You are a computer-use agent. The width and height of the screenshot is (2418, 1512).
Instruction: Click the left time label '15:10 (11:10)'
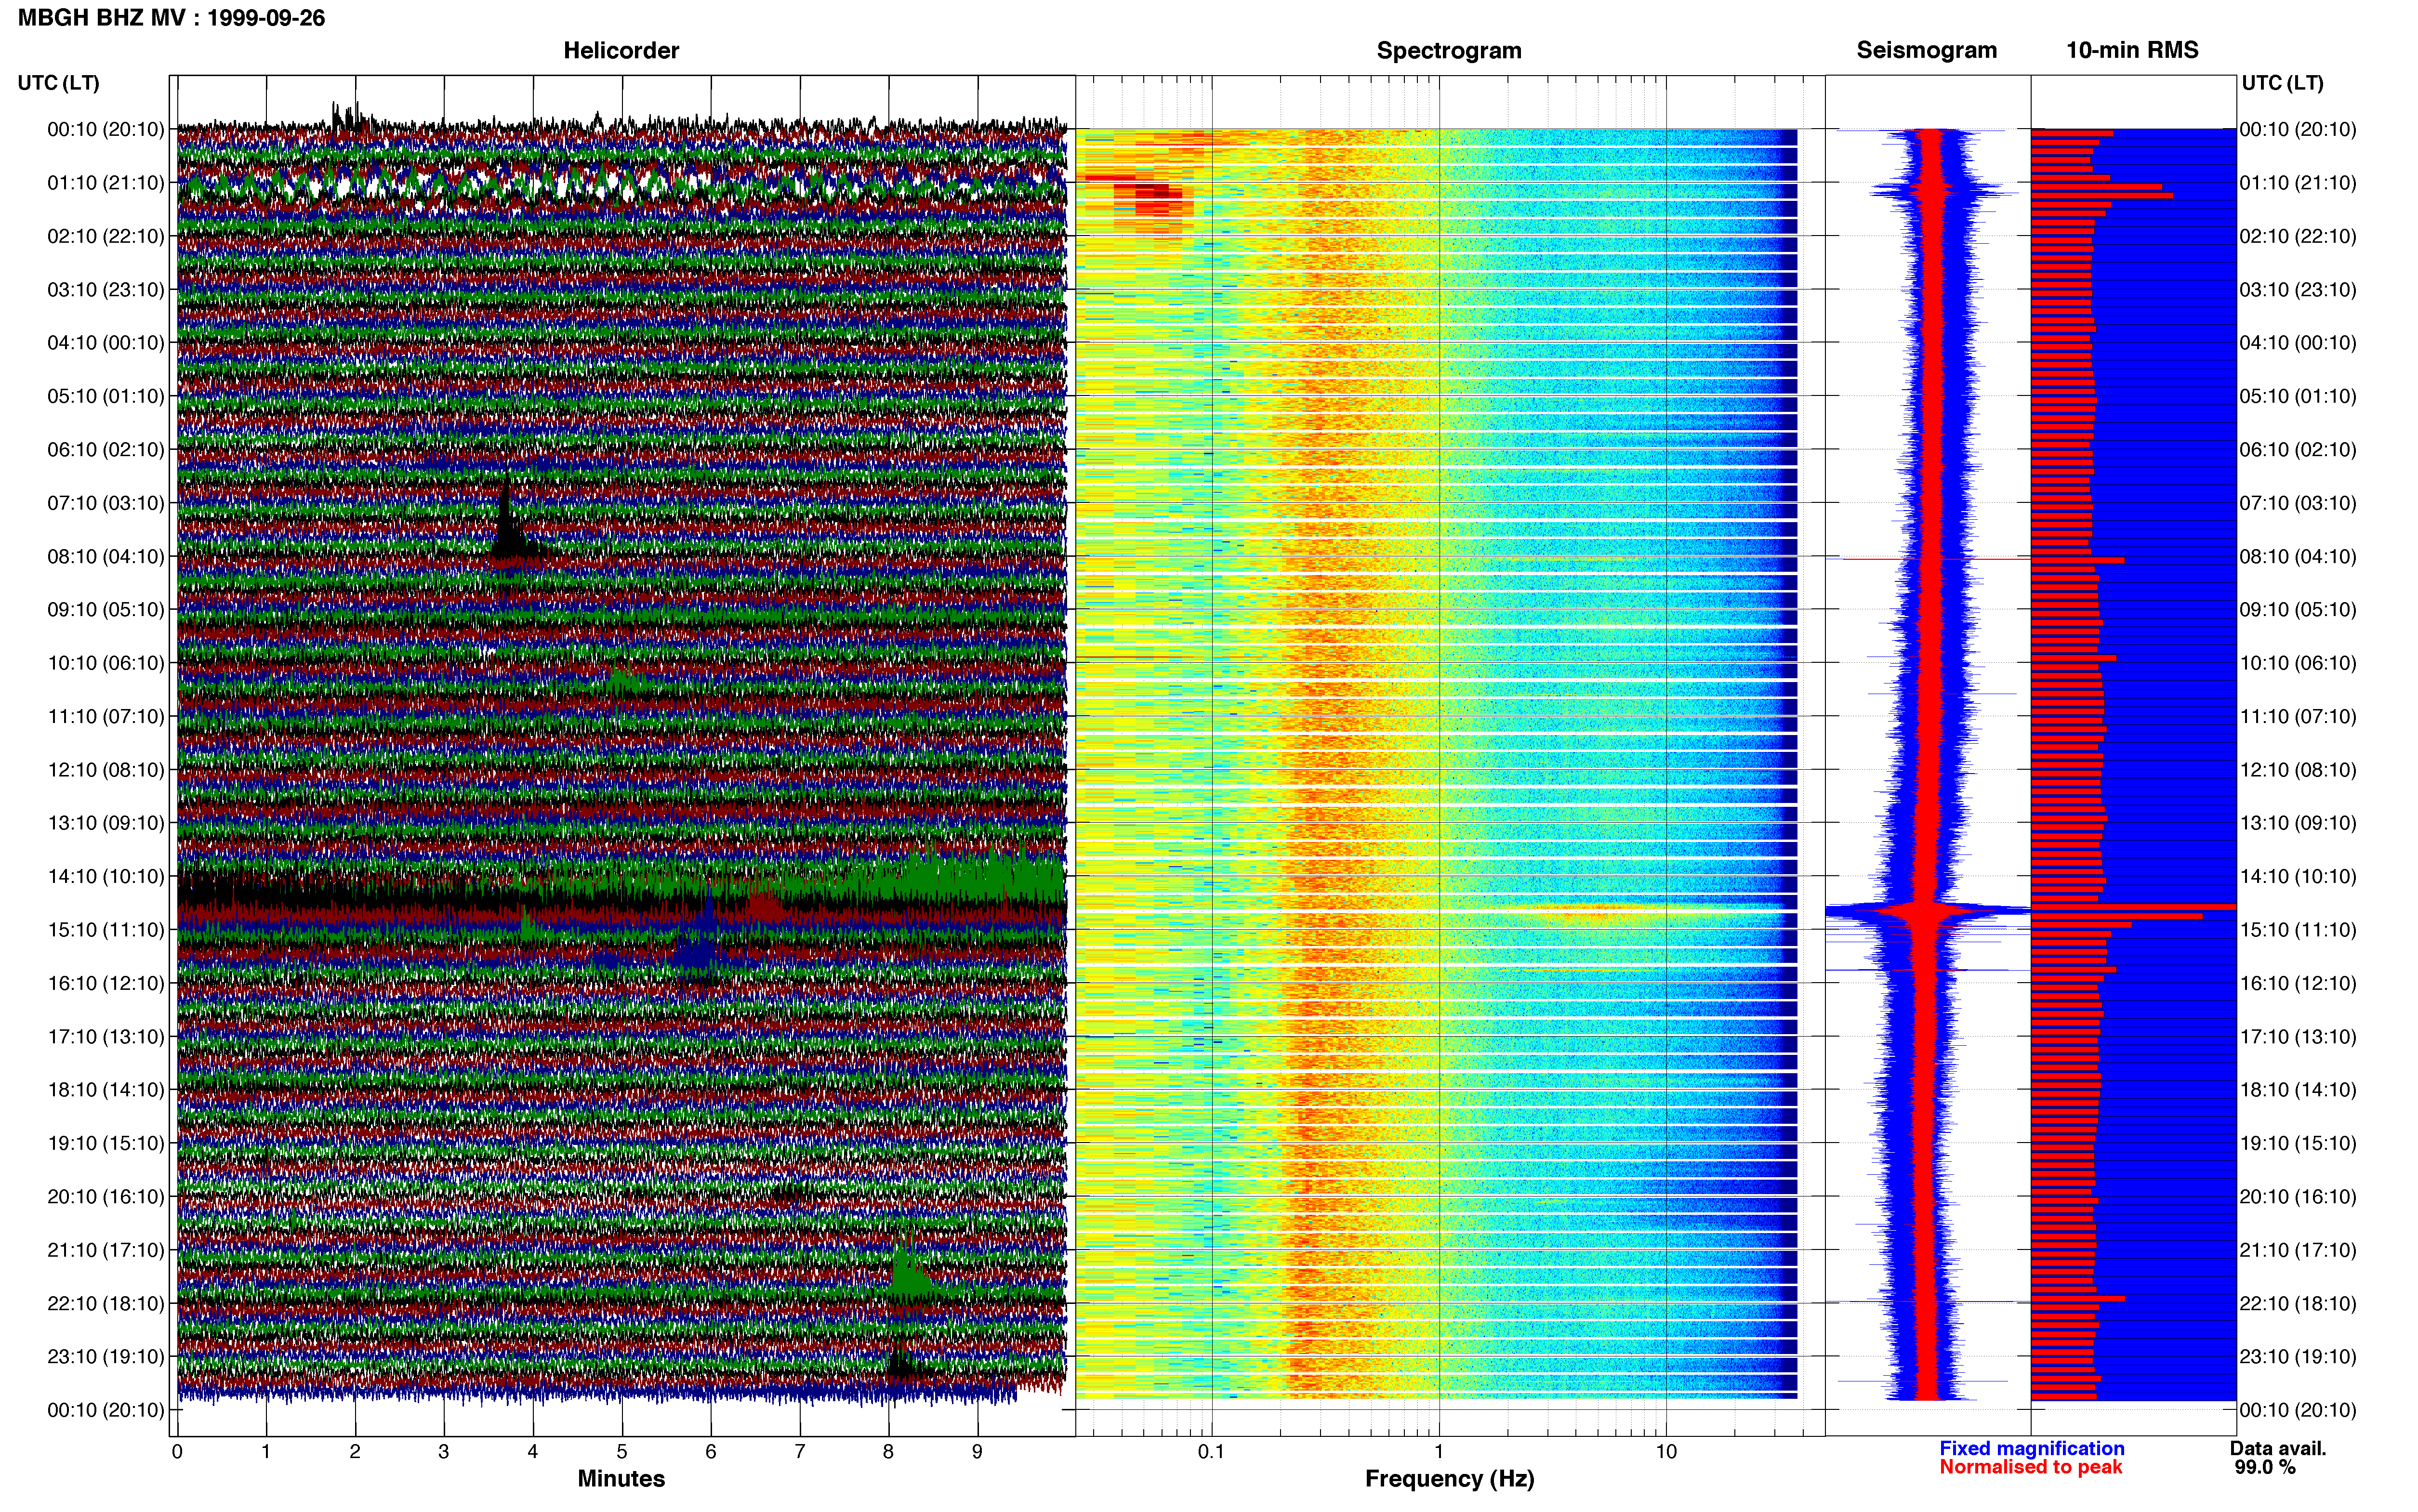click(x=105, y=930)
